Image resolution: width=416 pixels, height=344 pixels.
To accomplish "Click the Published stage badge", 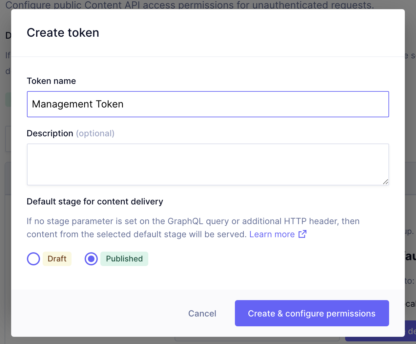I will pyautogui.click(x=124, y=258).
